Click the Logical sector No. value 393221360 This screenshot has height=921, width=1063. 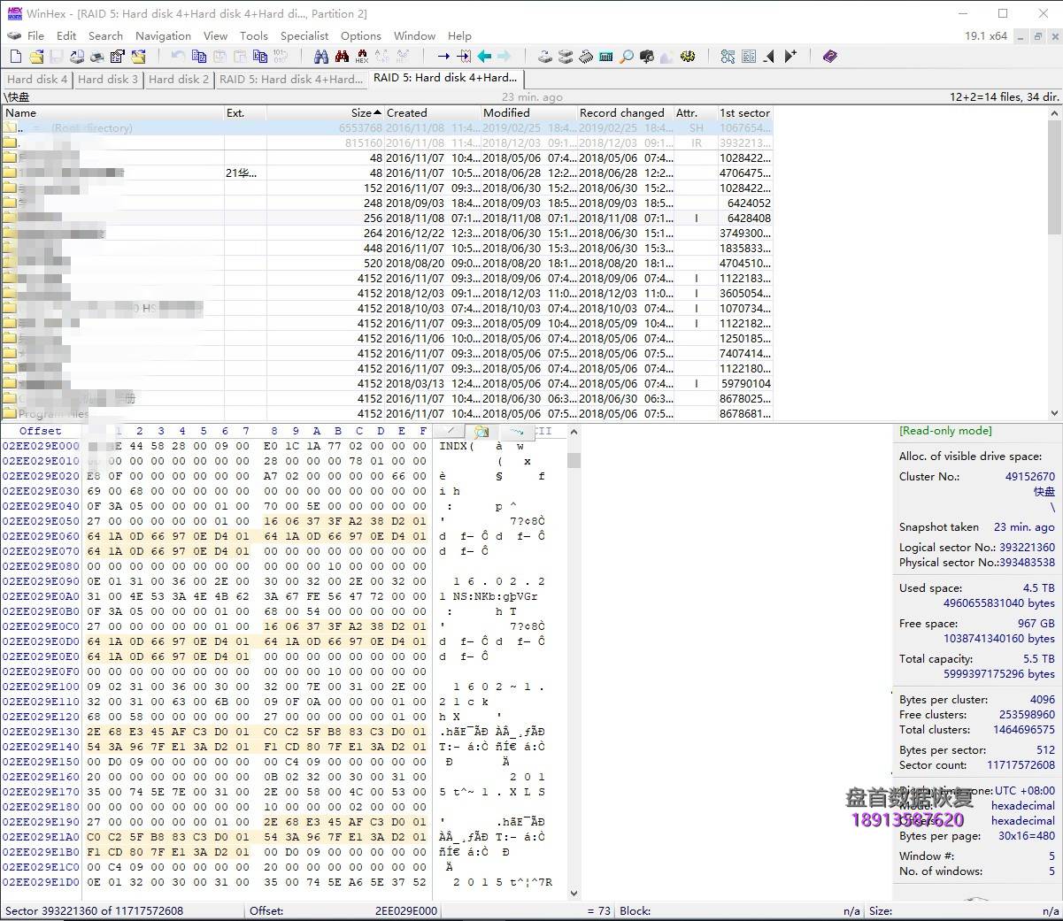[x=1027, y=548]
